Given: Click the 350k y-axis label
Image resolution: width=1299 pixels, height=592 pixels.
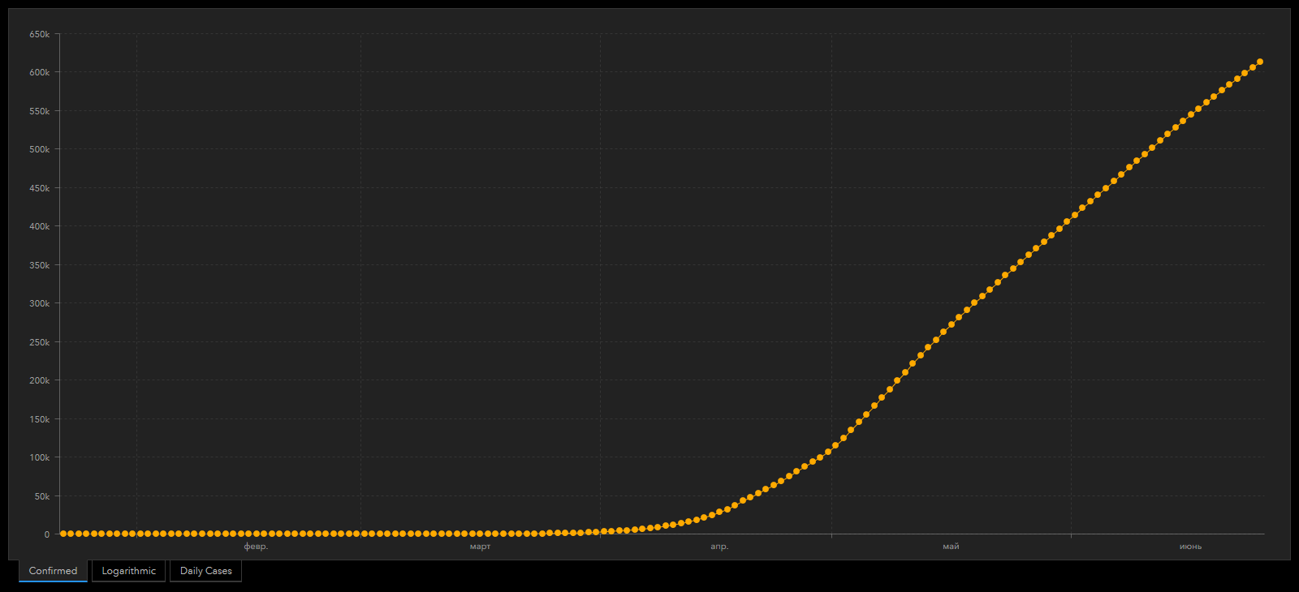Looking at the screenshot, I should point(40,265).
